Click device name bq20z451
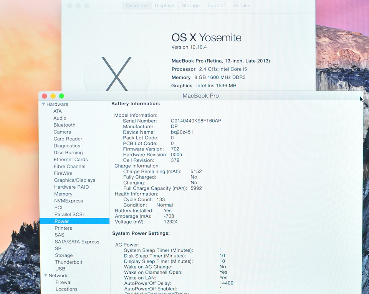Screen dimensions: 369x294 click(182, 132)
